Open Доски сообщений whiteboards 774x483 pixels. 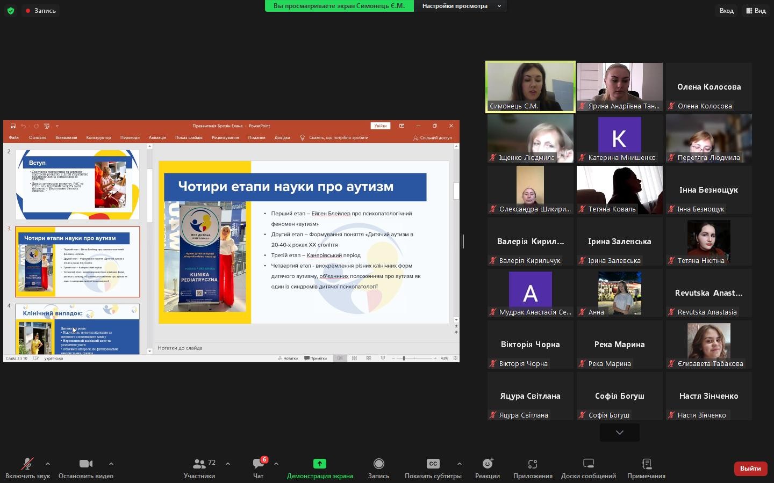[589, 468]
